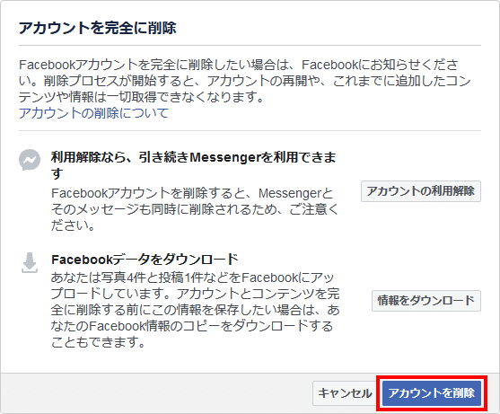
Task: Click the blue アカウントを削除 button
Action: coord(432,393)
